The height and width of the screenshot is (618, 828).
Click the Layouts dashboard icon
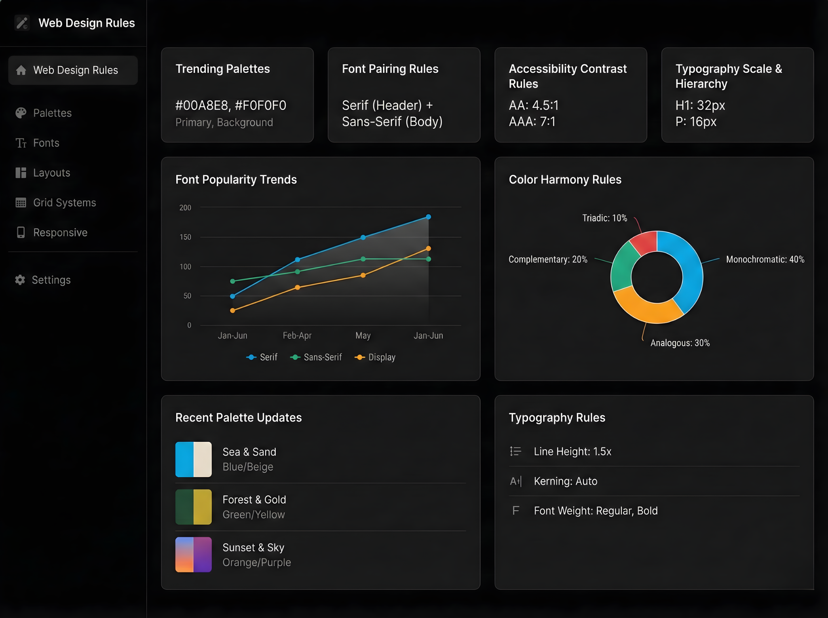[21, 173]
